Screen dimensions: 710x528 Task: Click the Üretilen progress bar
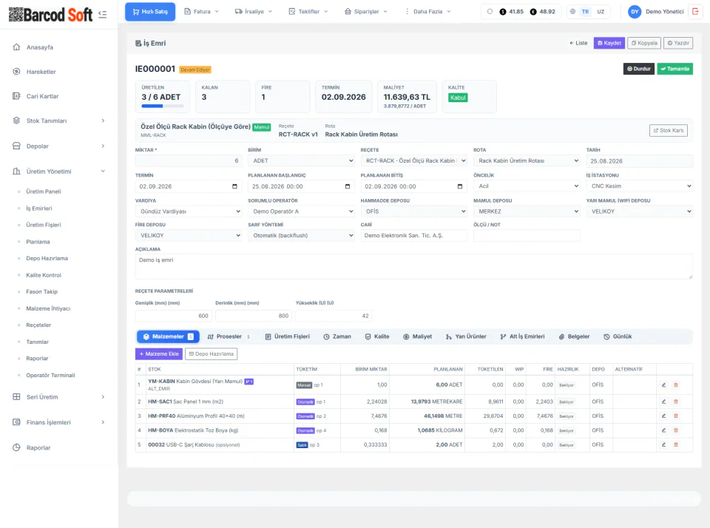163,106
